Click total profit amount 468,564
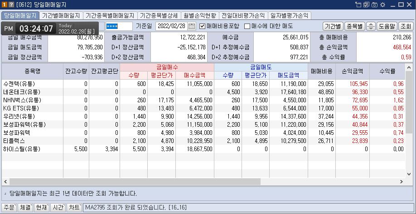 [x=401, y=48]
